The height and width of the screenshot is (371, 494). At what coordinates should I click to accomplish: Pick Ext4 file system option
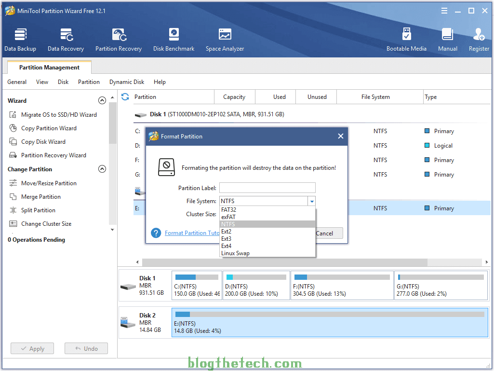(227, 246)
